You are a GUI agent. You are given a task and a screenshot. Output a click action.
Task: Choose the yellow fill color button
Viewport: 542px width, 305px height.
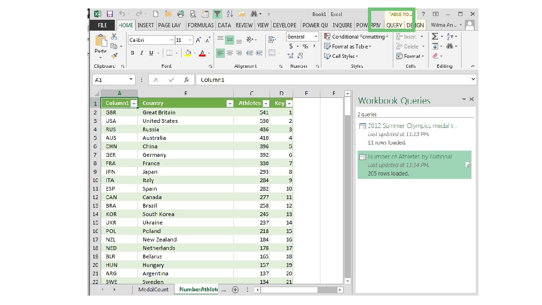pyautogui.click(x=188, y=53)
